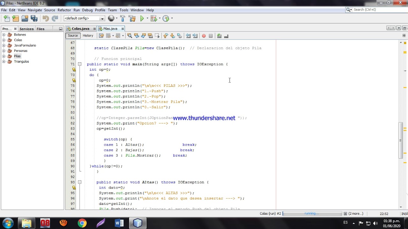Click the Save All icon
Viewport: 408px width, 229px height.
[x=34, y=18]
